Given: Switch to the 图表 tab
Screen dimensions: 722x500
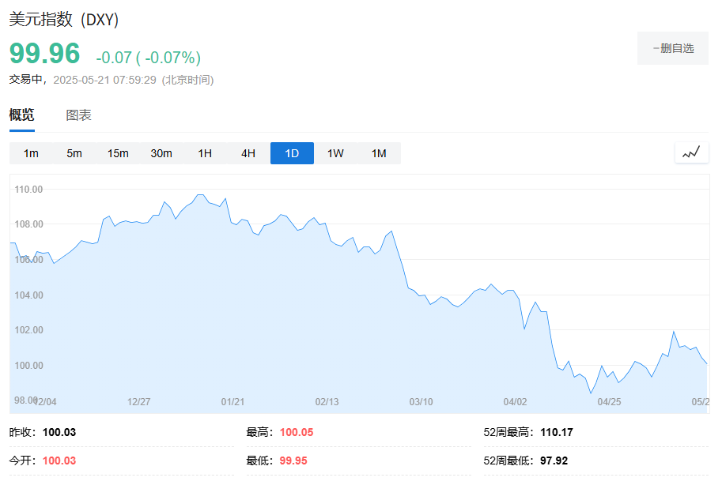Looking at the screenshot, I should coord(79,115).
